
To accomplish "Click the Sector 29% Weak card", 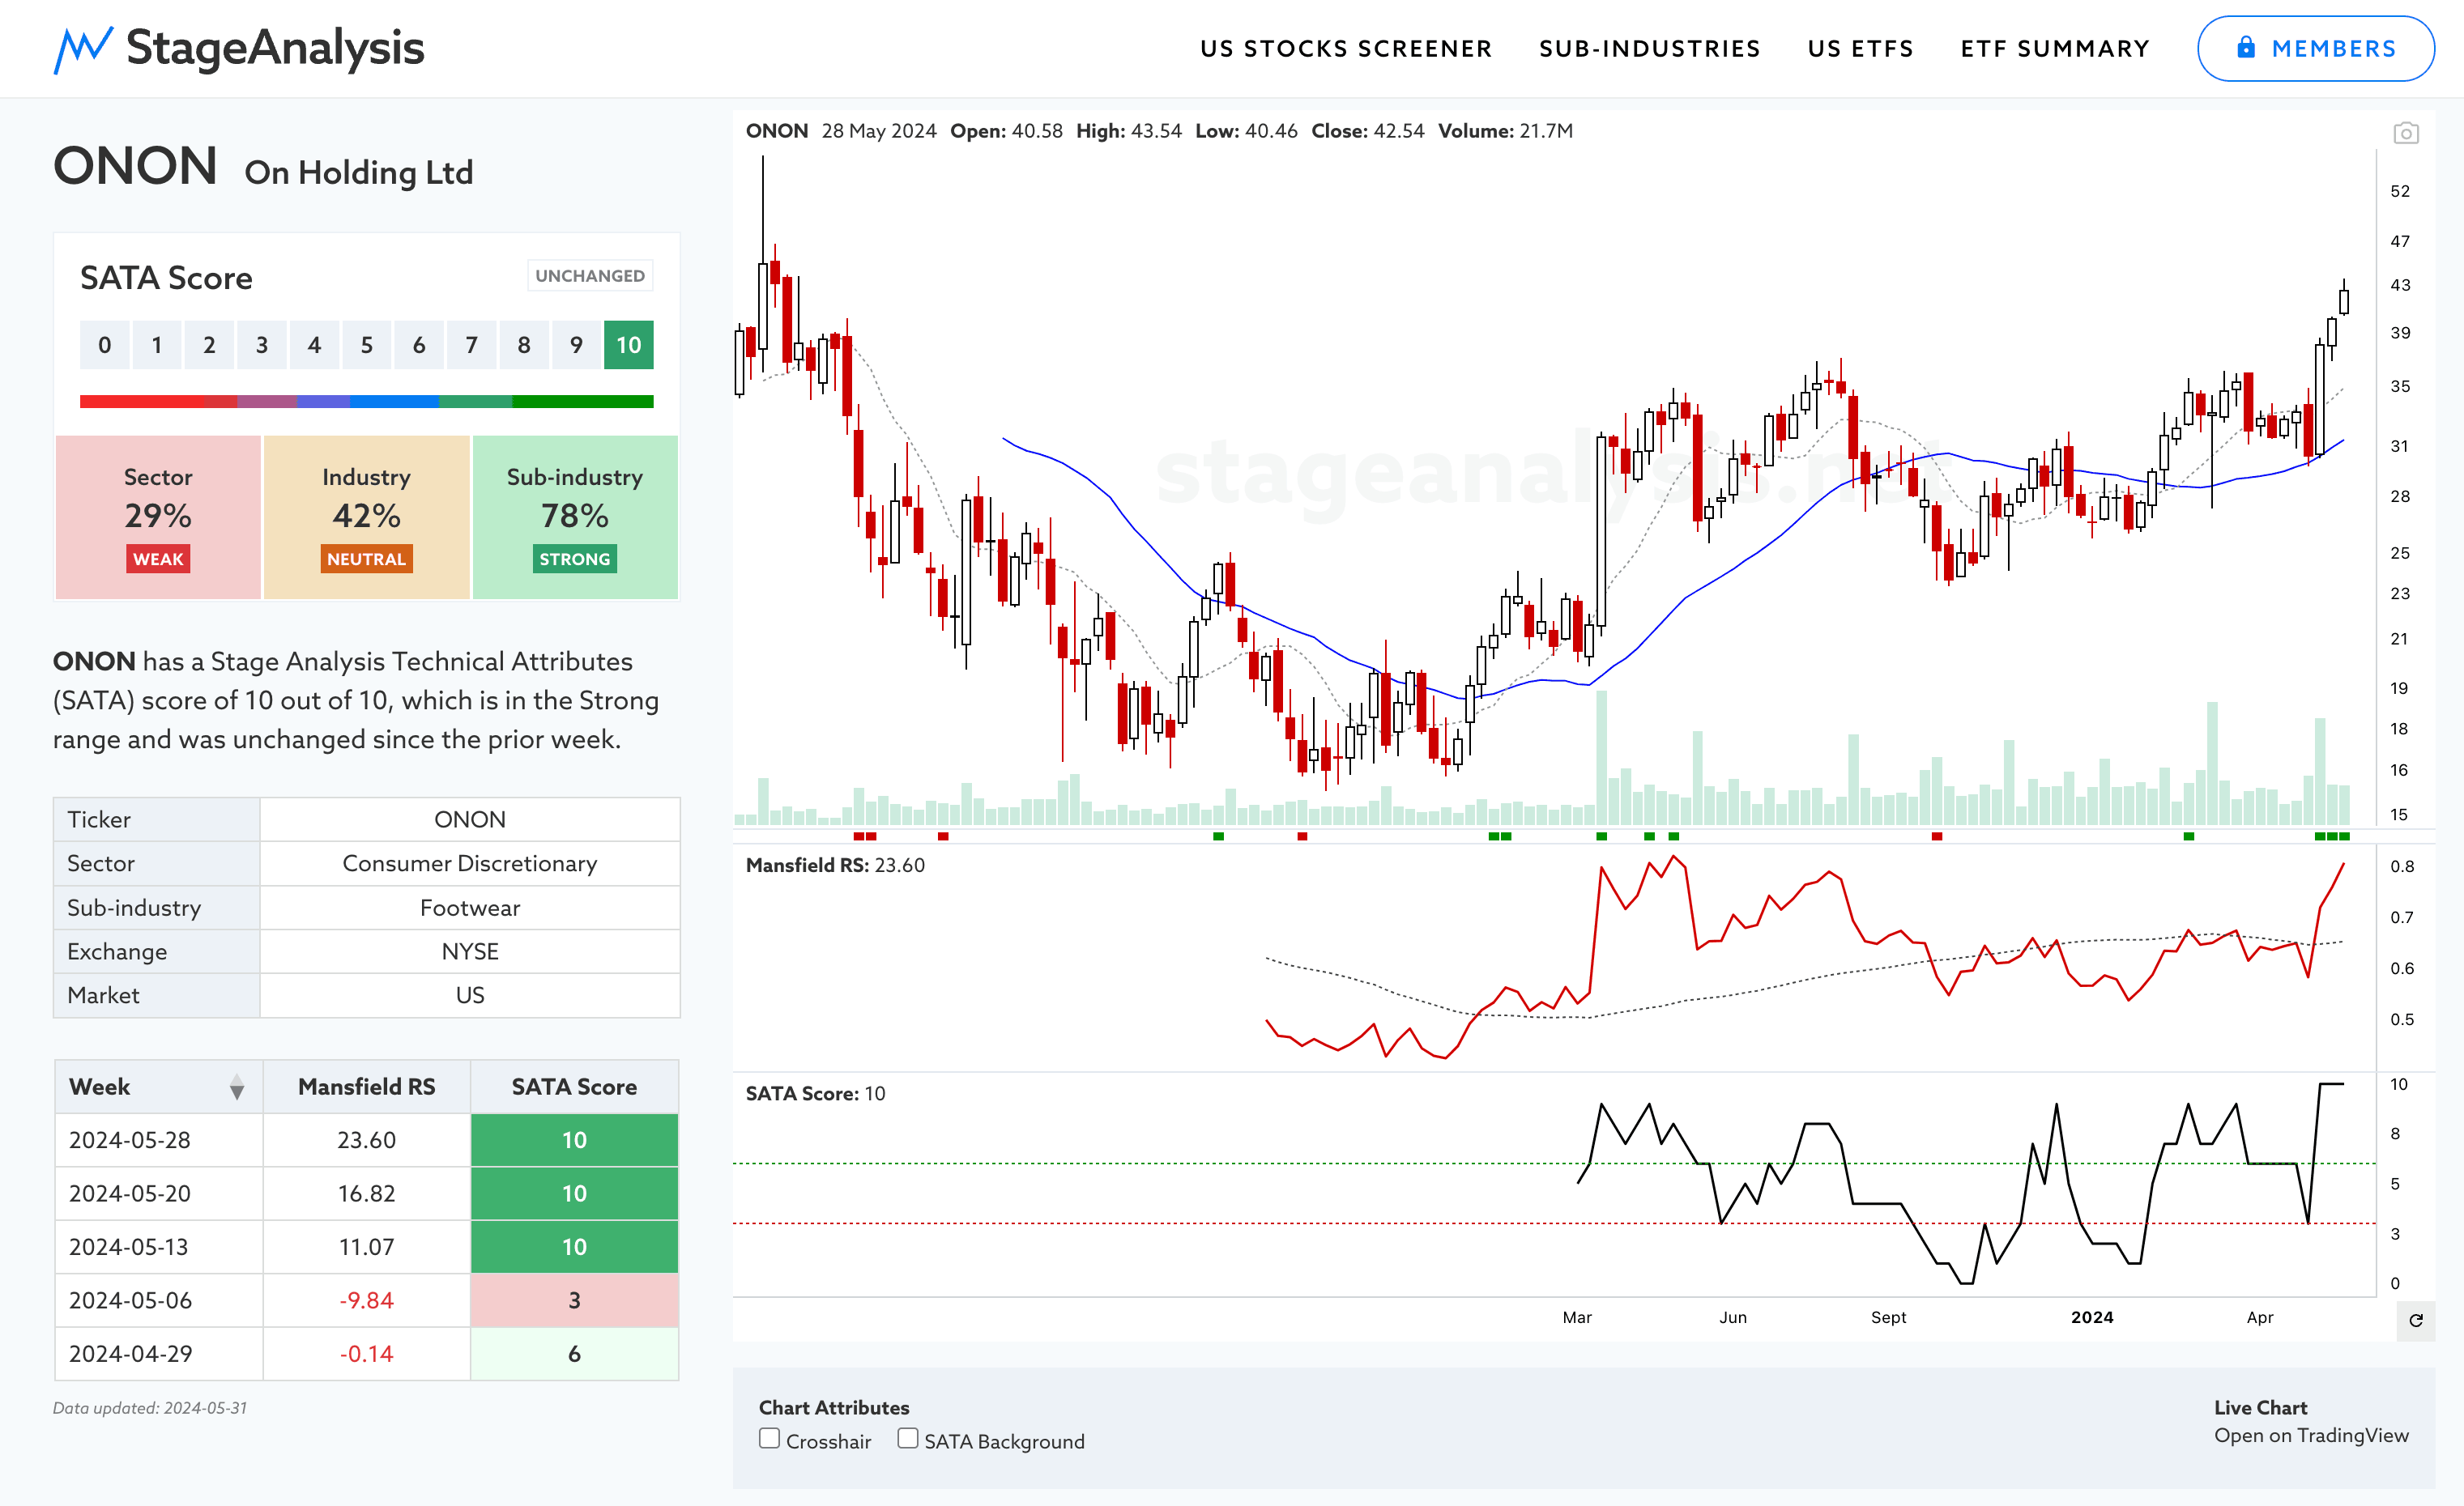I will coord(158,517).
